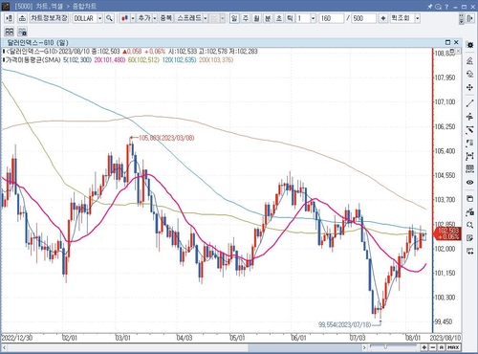Click the candlestick chart type icon
478x354 pixels.
coord(124,18)
